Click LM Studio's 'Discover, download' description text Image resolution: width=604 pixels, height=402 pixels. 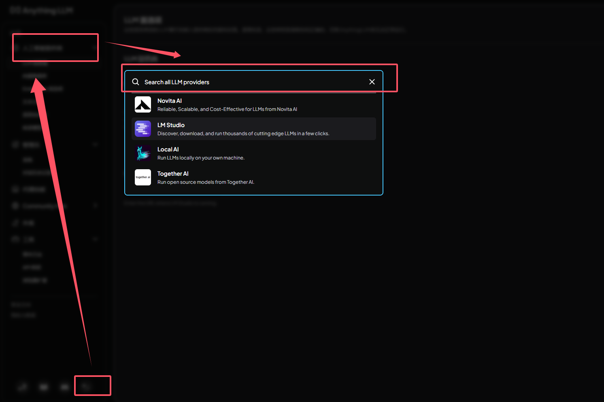pyautogui.click(x=243, y=134)
